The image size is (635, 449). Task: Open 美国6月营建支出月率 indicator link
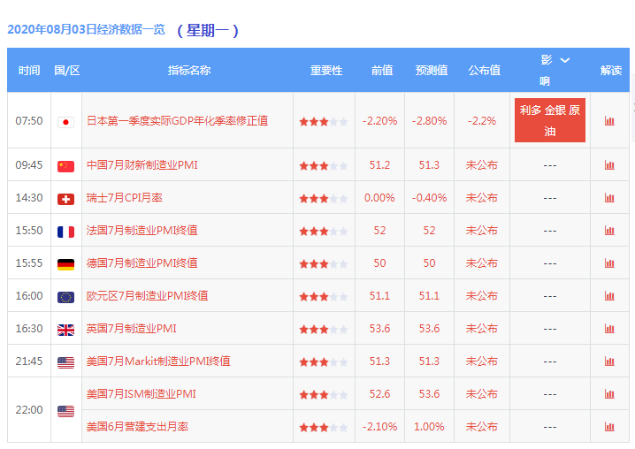click(137, 427)
